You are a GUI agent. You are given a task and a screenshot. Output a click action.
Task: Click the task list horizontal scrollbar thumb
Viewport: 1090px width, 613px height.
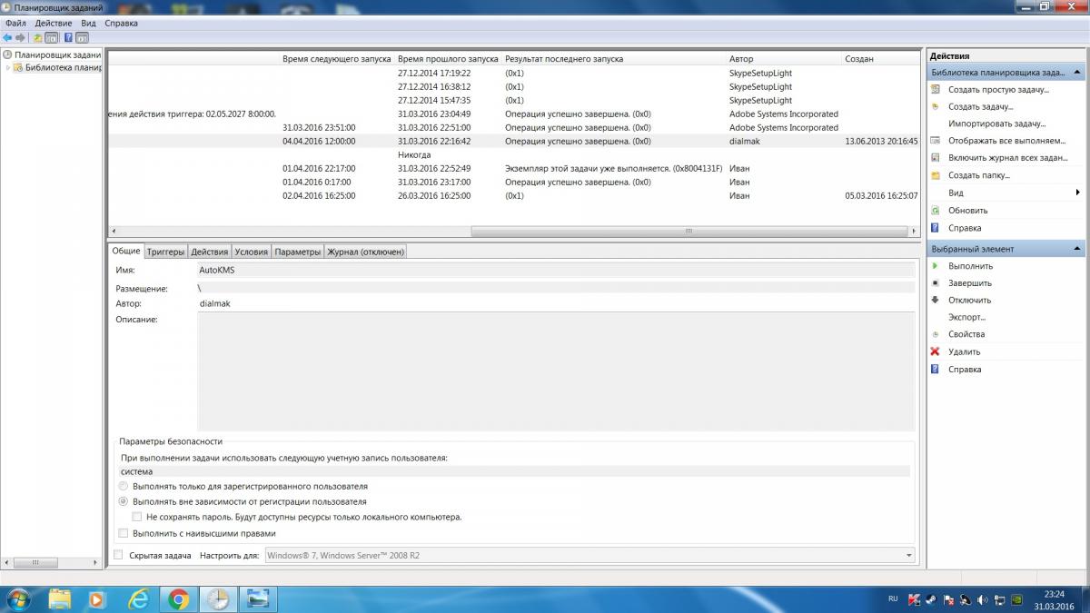pos(689,232)
